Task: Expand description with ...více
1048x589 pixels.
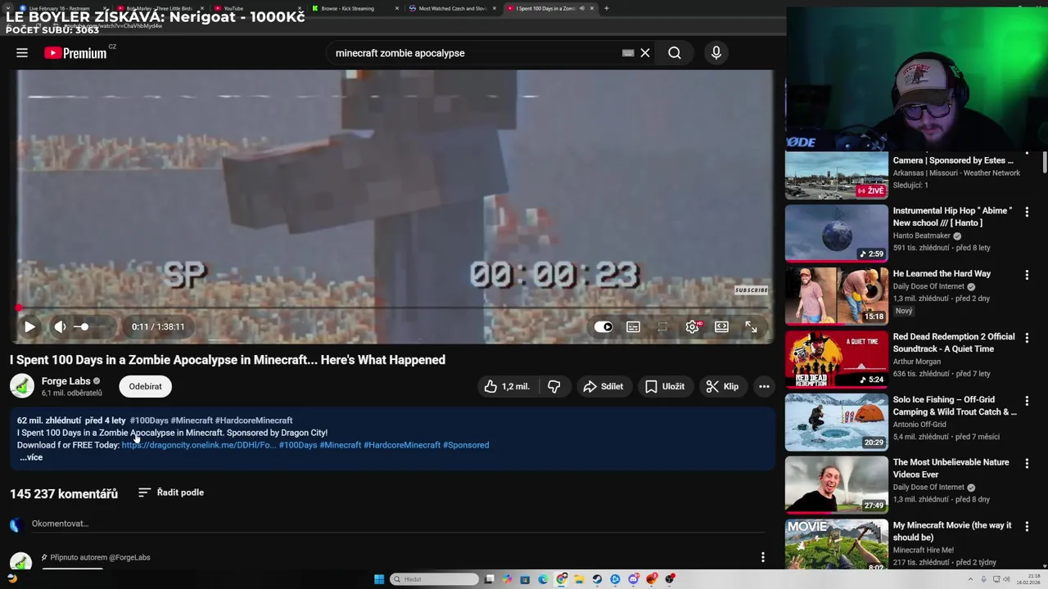Action: click(31, 457)
